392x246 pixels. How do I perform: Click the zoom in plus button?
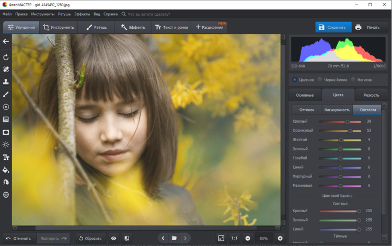click(280, 238)
